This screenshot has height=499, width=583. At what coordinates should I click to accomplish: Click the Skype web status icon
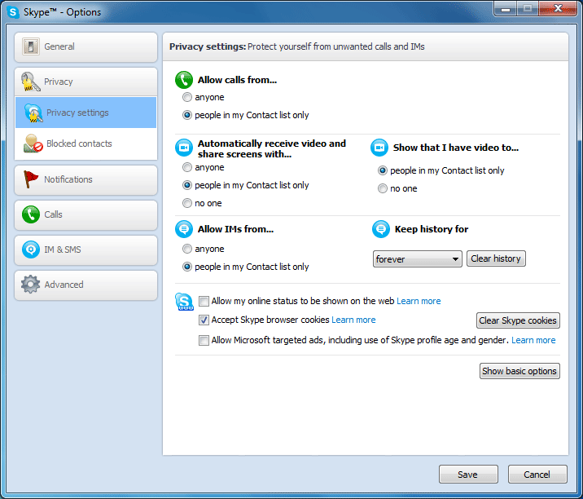184,302
